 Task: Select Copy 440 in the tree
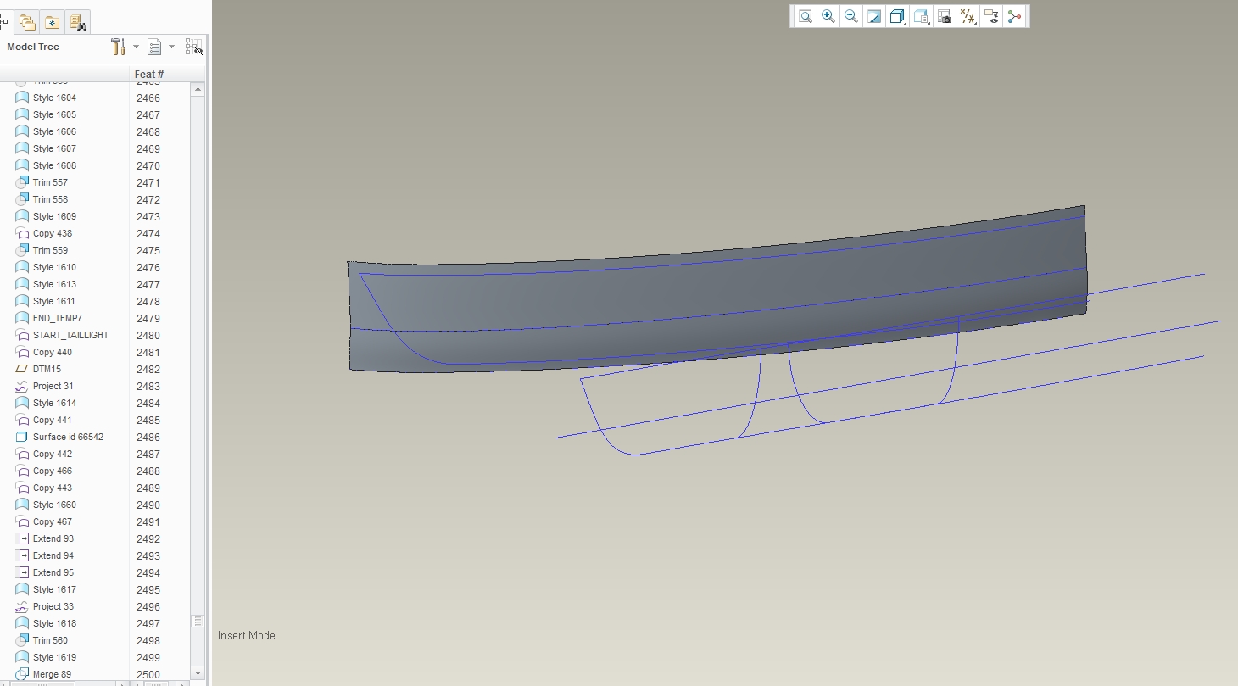(53, 352)
